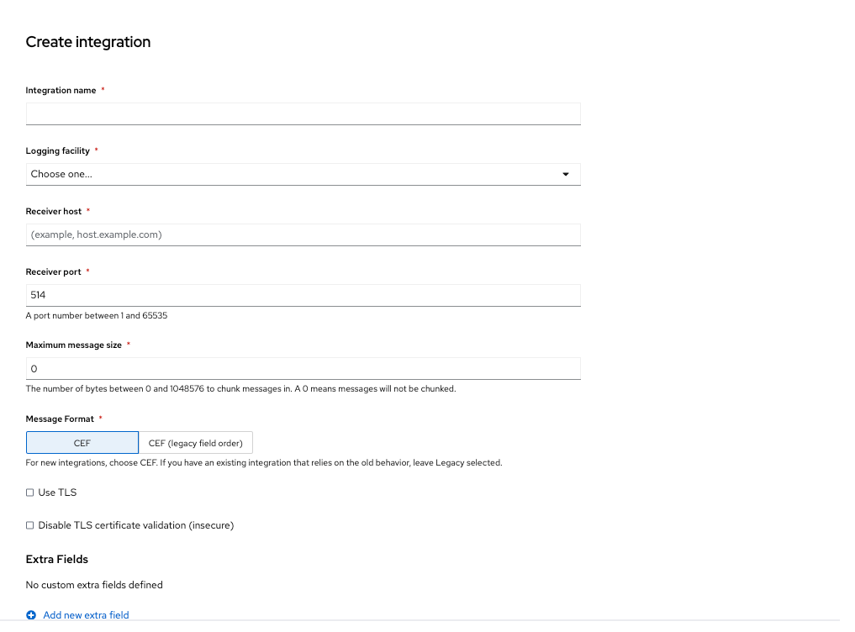This screenshot has height=632, width=855.
Task: Select the Maximum message size field
Action: [x=303, y=369]
